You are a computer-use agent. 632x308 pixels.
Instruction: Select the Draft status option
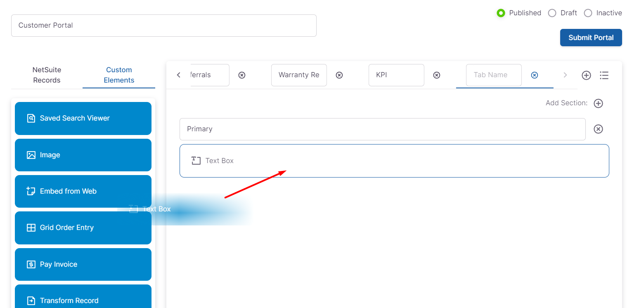(x=552, y=13)
